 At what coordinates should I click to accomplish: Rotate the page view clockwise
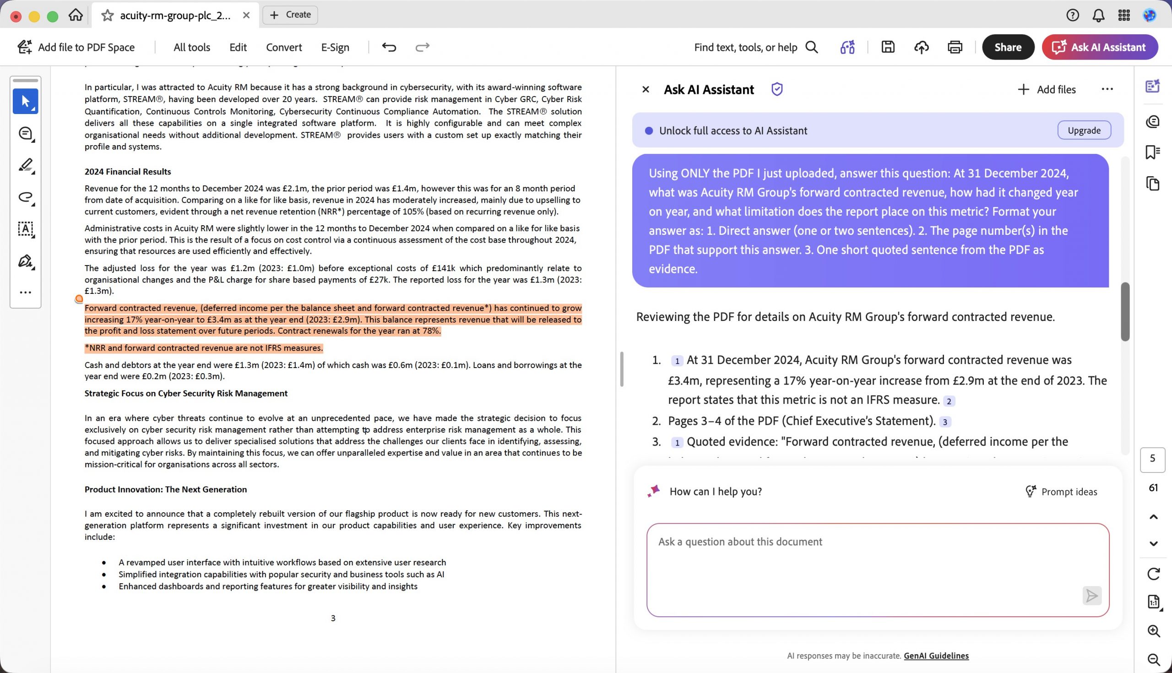point(1153,574)
